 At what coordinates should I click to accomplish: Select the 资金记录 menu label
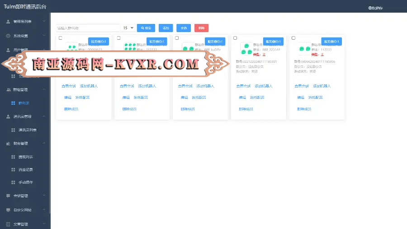(x=26, y=170)
